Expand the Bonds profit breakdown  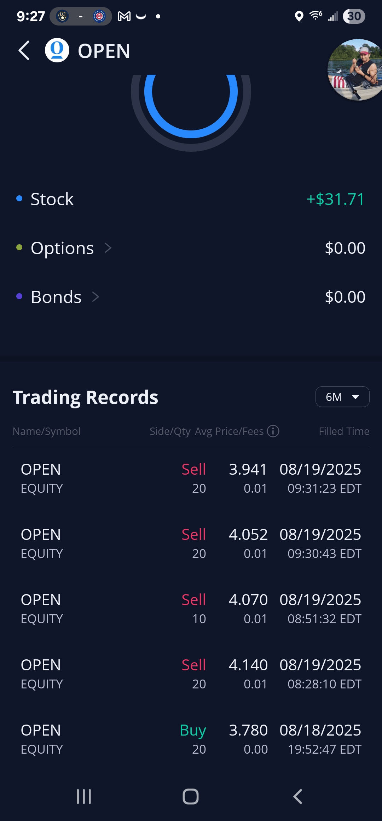[64, 297]
